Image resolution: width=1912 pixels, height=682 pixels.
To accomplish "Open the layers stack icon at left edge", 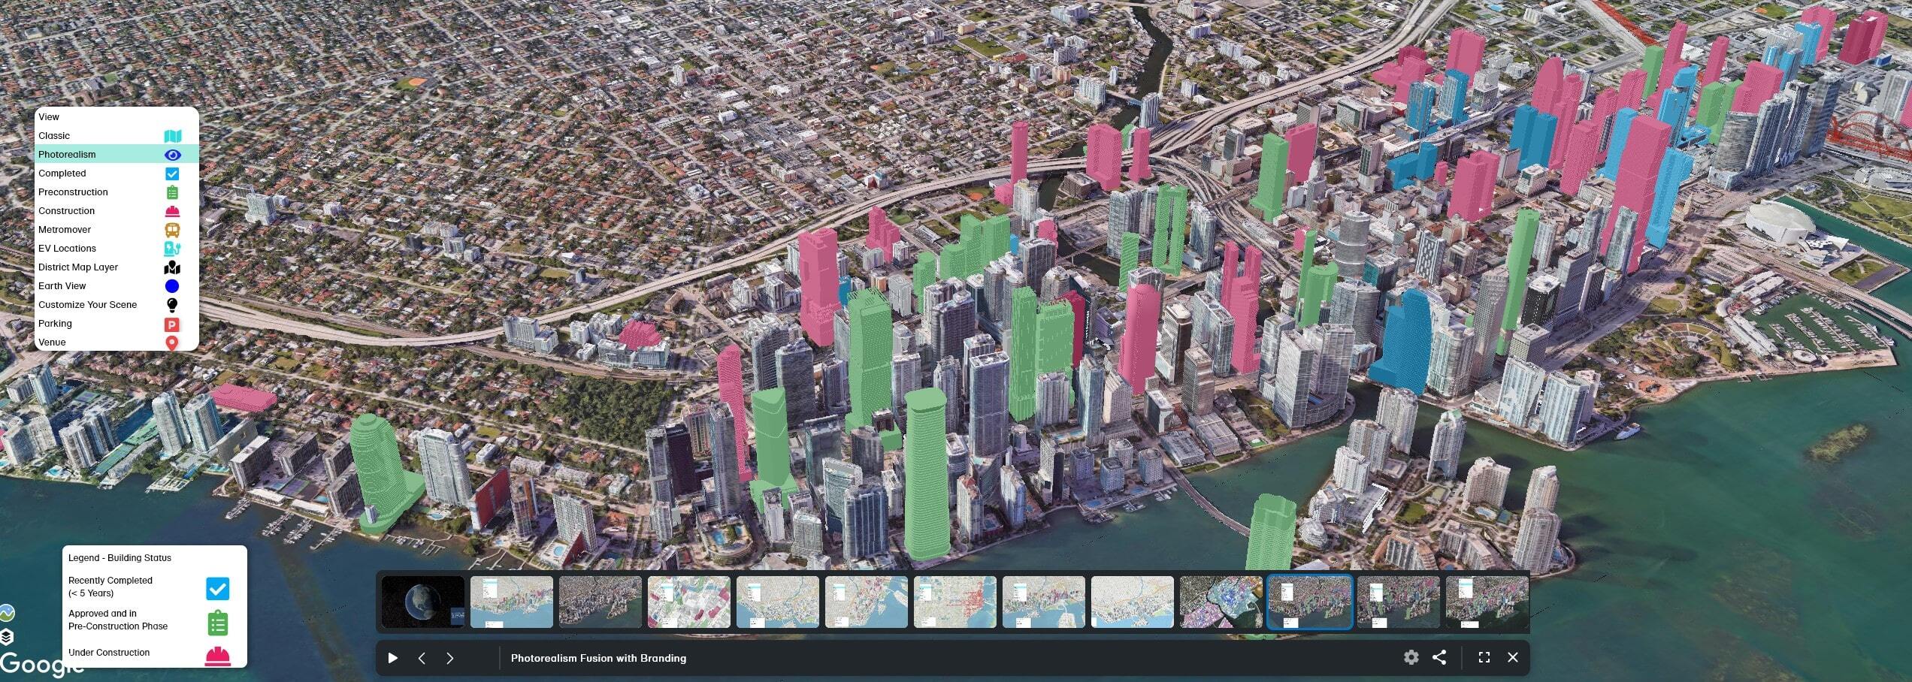I will point(7,638).
